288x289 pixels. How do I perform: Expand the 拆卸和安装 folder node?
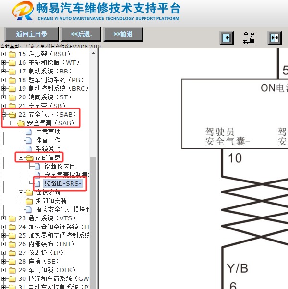[x=21, y=201]
